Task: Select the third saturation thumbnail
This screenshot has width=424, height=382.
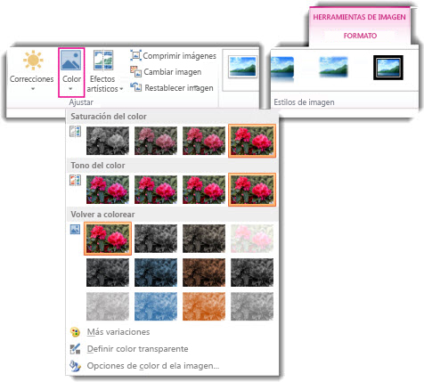Action: coord(204,141)
